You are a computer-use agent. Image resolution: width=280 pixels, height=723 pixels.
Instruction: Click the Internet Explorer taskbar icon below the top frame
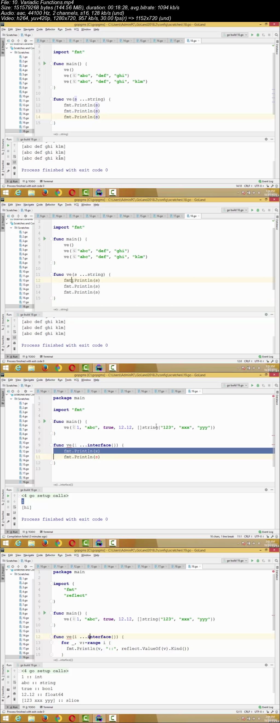tap(18, 192)
